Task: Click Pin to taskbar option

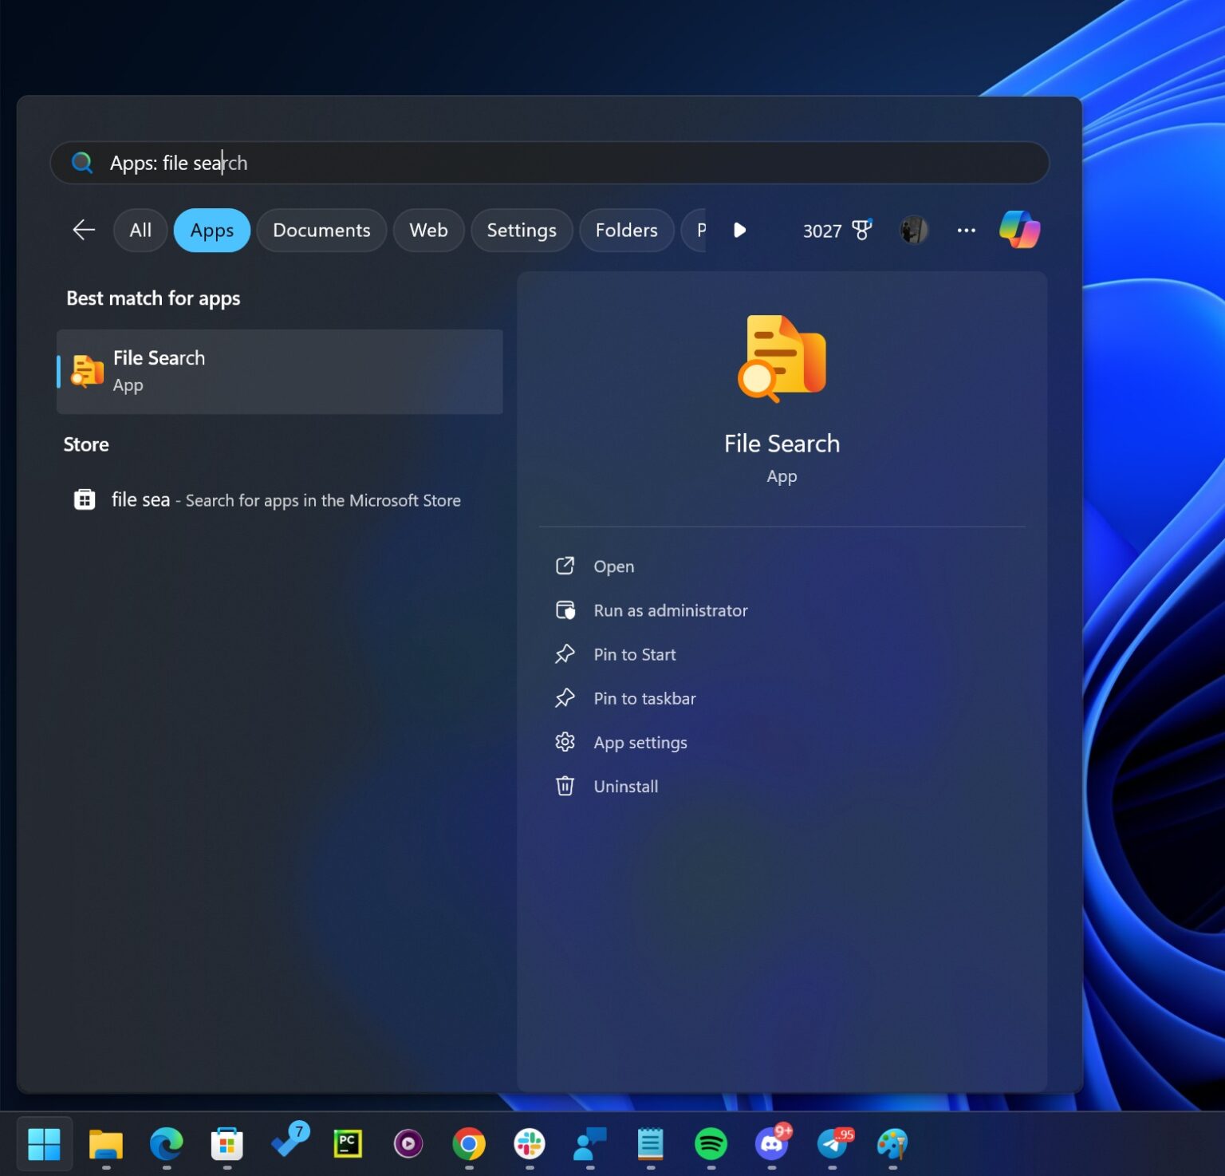Action: (x=644, y=698)
